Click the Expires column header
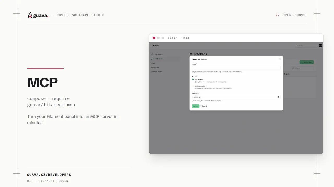The image size is (334, 187). point(287,74)
